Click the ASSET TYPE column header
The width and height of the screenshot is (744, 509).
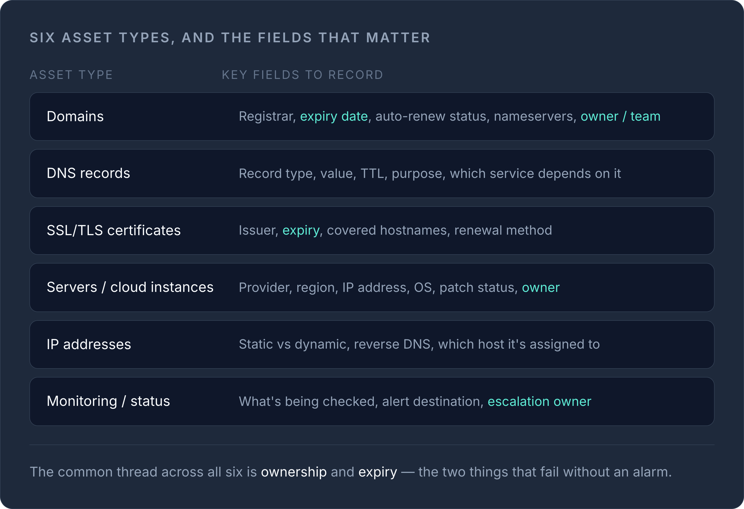71,75
